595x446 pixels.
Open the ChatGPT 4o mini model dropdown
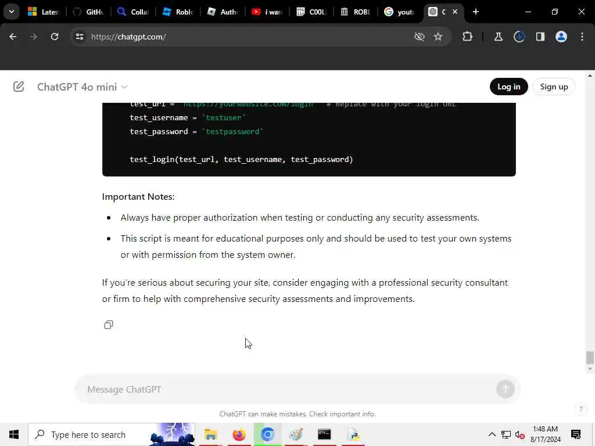pyautogui.click(x=83, y=87)
